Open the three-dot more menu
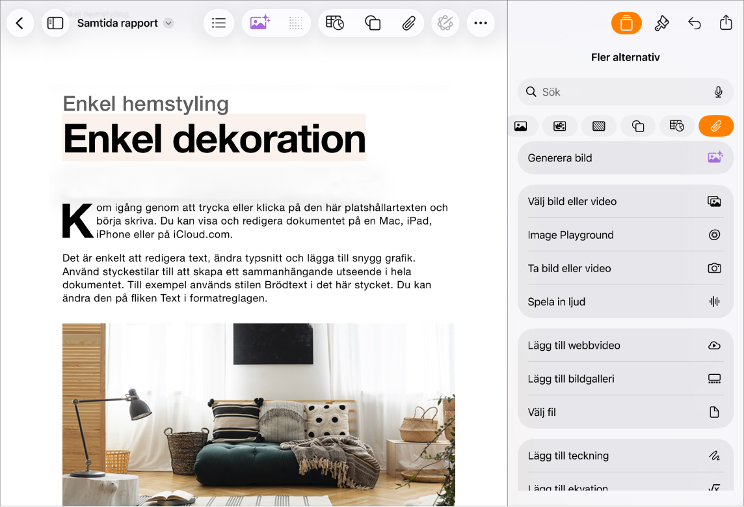Viewport: 744px width, 507px height. 481,23
